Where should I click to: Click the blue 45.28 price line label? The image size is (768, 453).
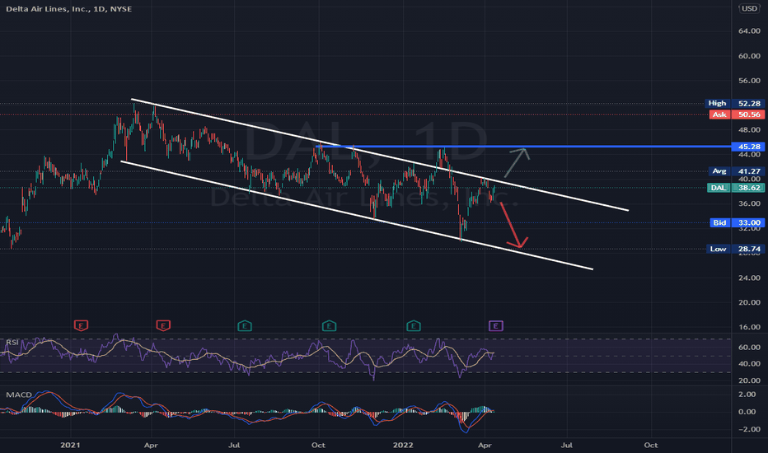(x=748, y=147)
